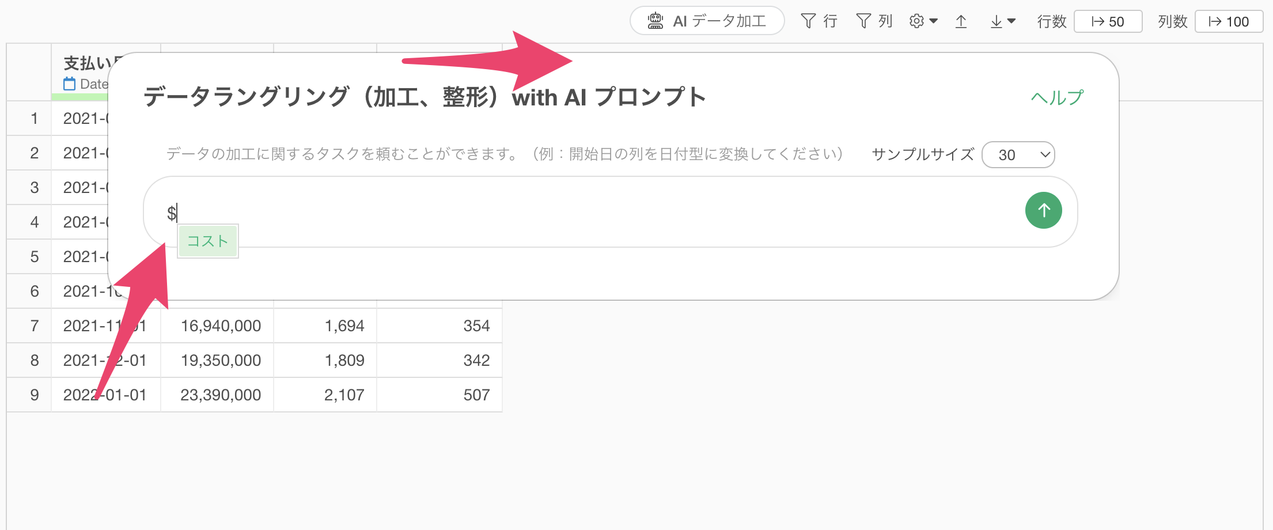Select the コスト autocomplete suggestion
The image size is (1273, 530).
207,241
